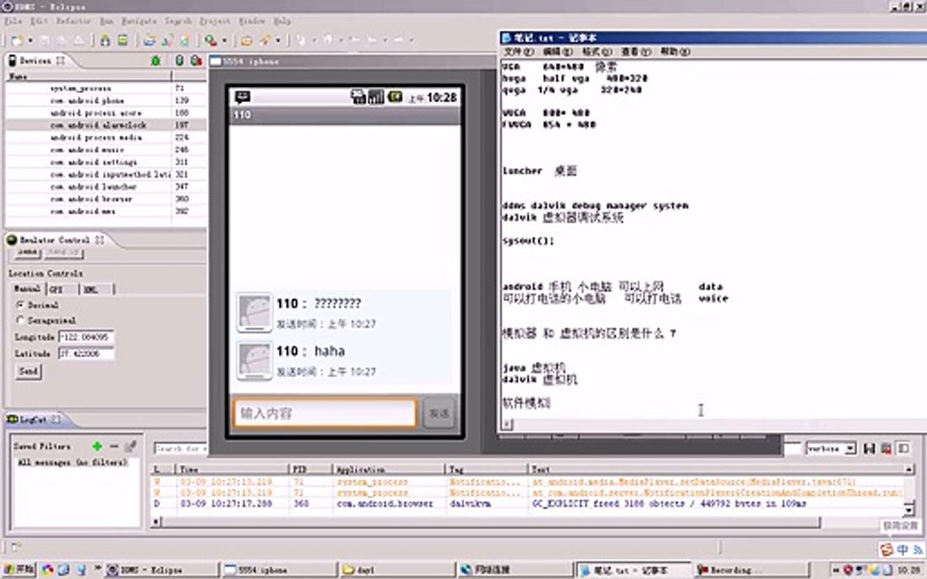Switch to the Devices view tab
This screenshot has width=927, height=579.
[x=35, y=60]
